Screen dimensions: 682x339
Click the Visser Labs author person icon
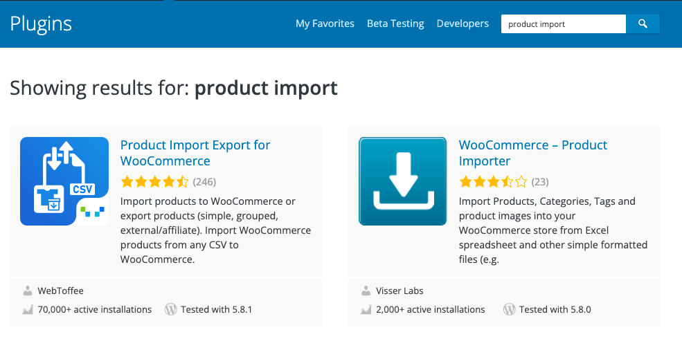pyautogui.click(x=366, y=291)
